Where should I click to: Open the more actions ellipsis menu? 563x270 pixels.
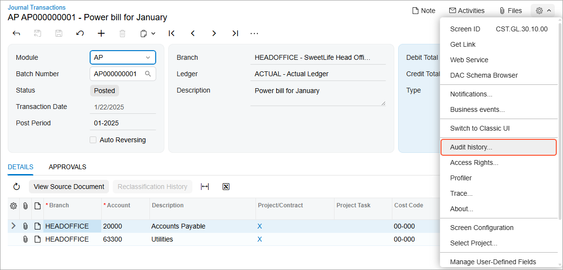(254, 33)
